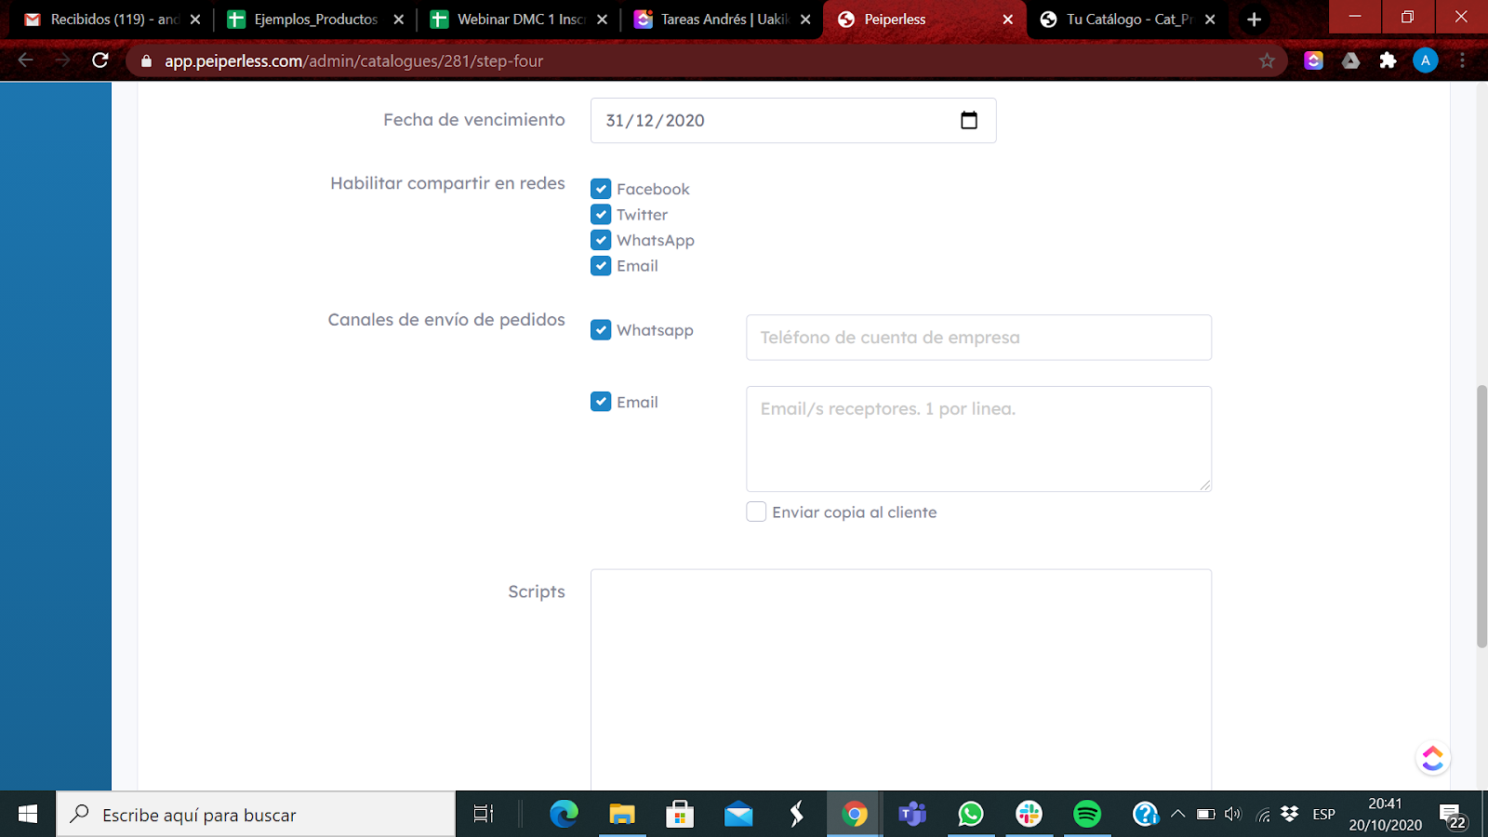Uncheck the Facebook sharing checkbox
The width and height of the screenshot is (1488, 837).
tap(601, 189)
